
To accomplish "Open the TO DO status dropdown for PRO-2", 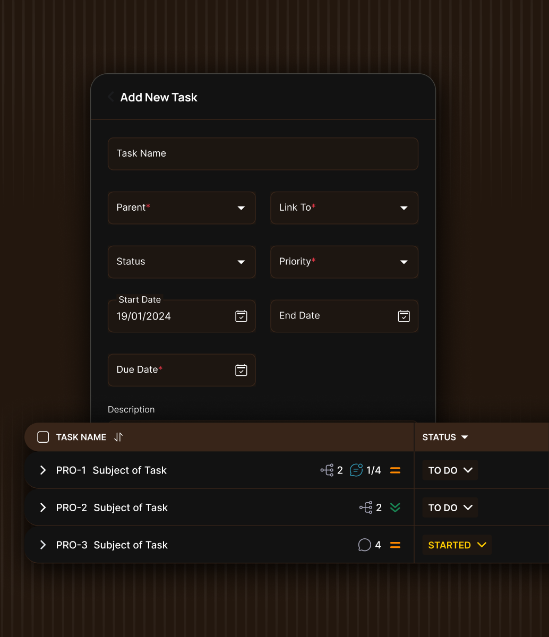I will [x=450, y=507].
